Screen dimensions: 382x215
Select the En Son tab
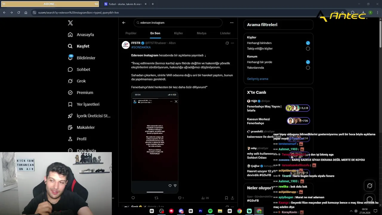155,33
